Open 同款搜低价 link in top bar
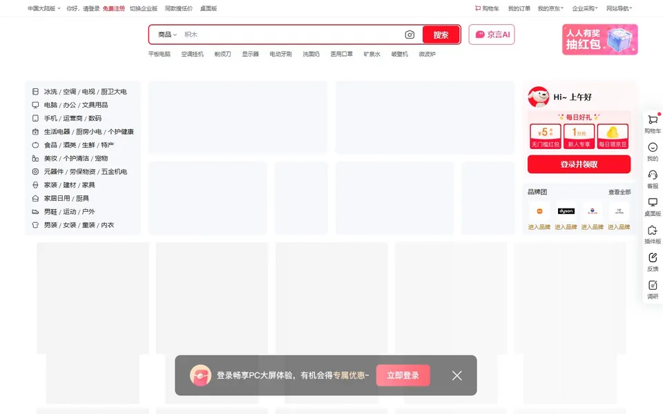The image size is (663, 414). coord(179,8)
